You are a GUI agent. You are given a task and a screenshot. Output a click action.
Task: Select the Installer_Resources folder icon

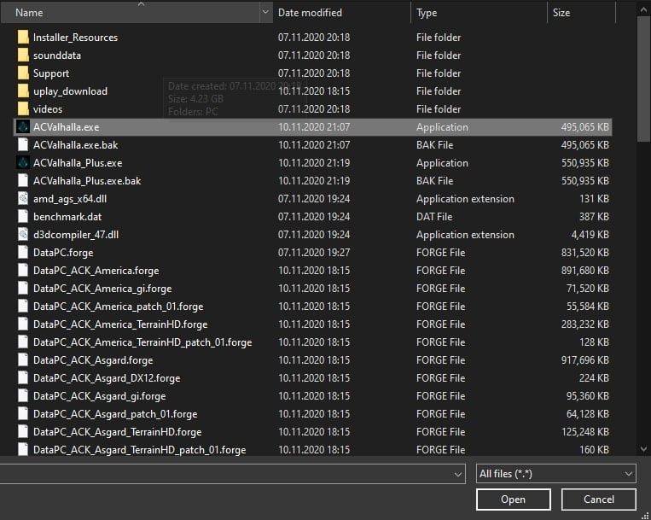23,37
